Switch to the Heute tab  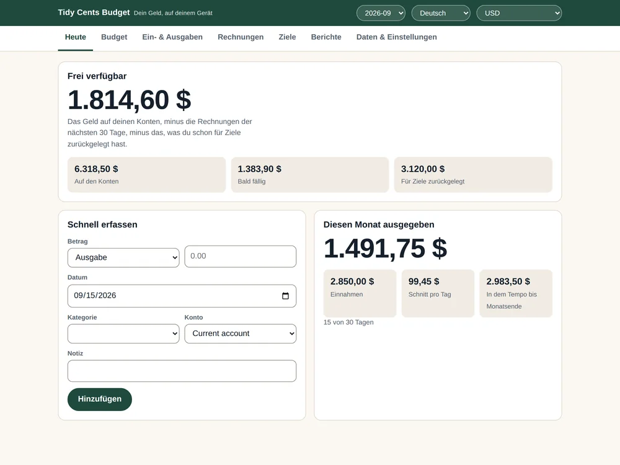pyautogui.click(x=76, y=37)
